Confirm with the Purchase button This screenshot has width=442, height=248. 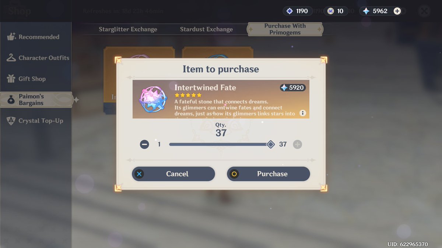point(269,174)
